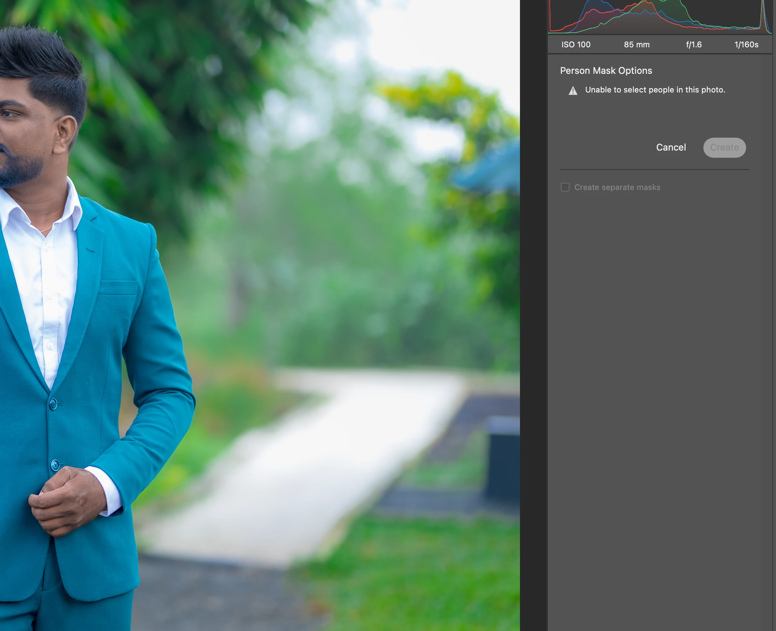The image size is (776, 631).
Task: Click the 1/160s shutter speed readout
Action: click(746, 45)
